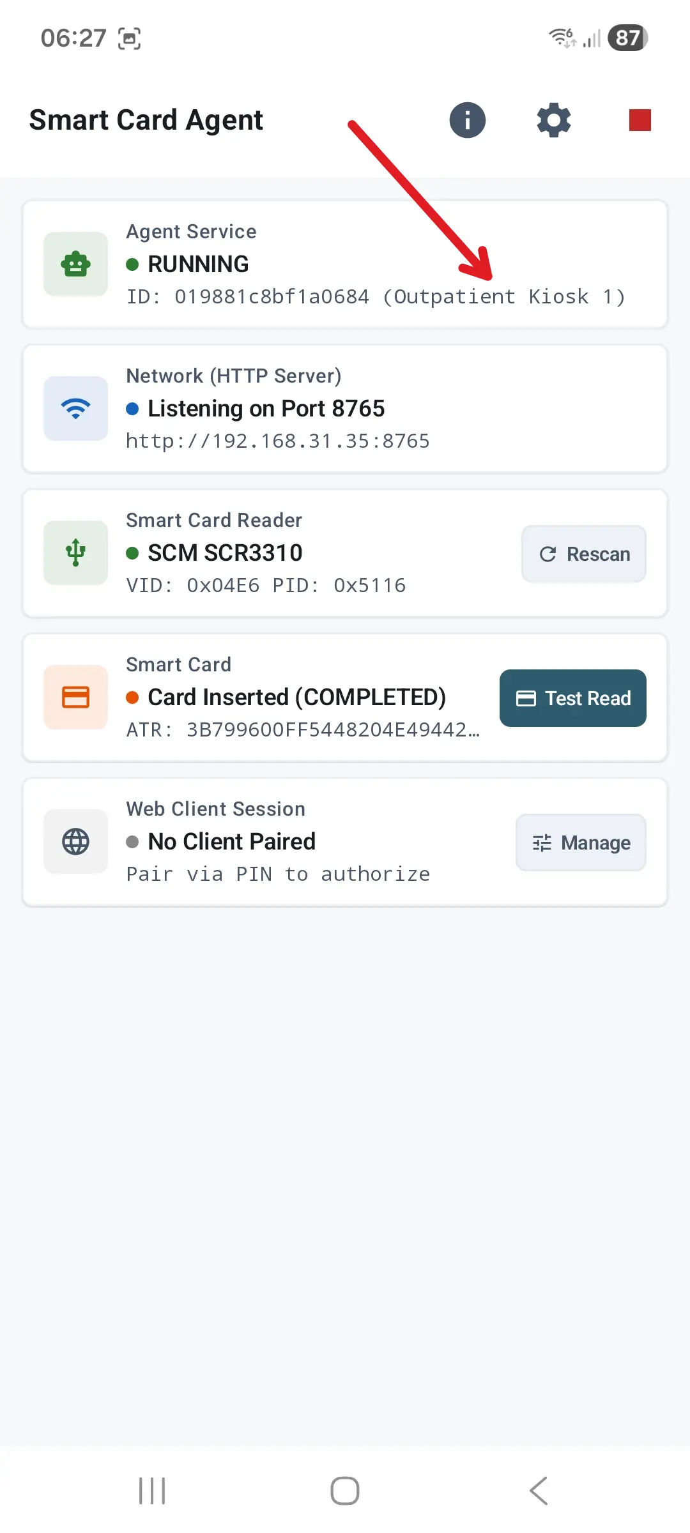
Task: Run a Test Read on card
Action: point(573,698)
